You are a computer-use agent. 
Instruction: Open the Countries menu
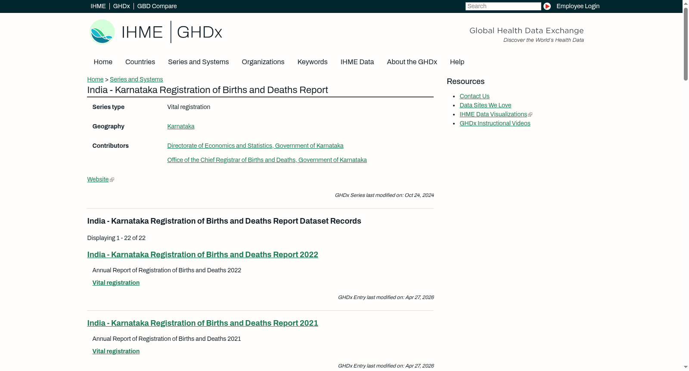coord(140,62)
